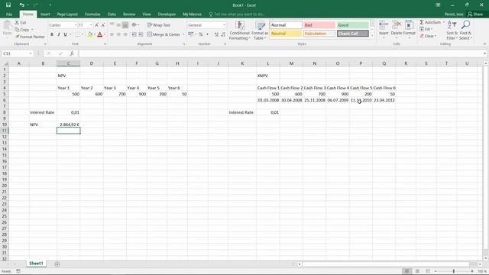Switch to Page Break Preview icon
Viewport: 489px width, 275px height.
tap(428, 271)
